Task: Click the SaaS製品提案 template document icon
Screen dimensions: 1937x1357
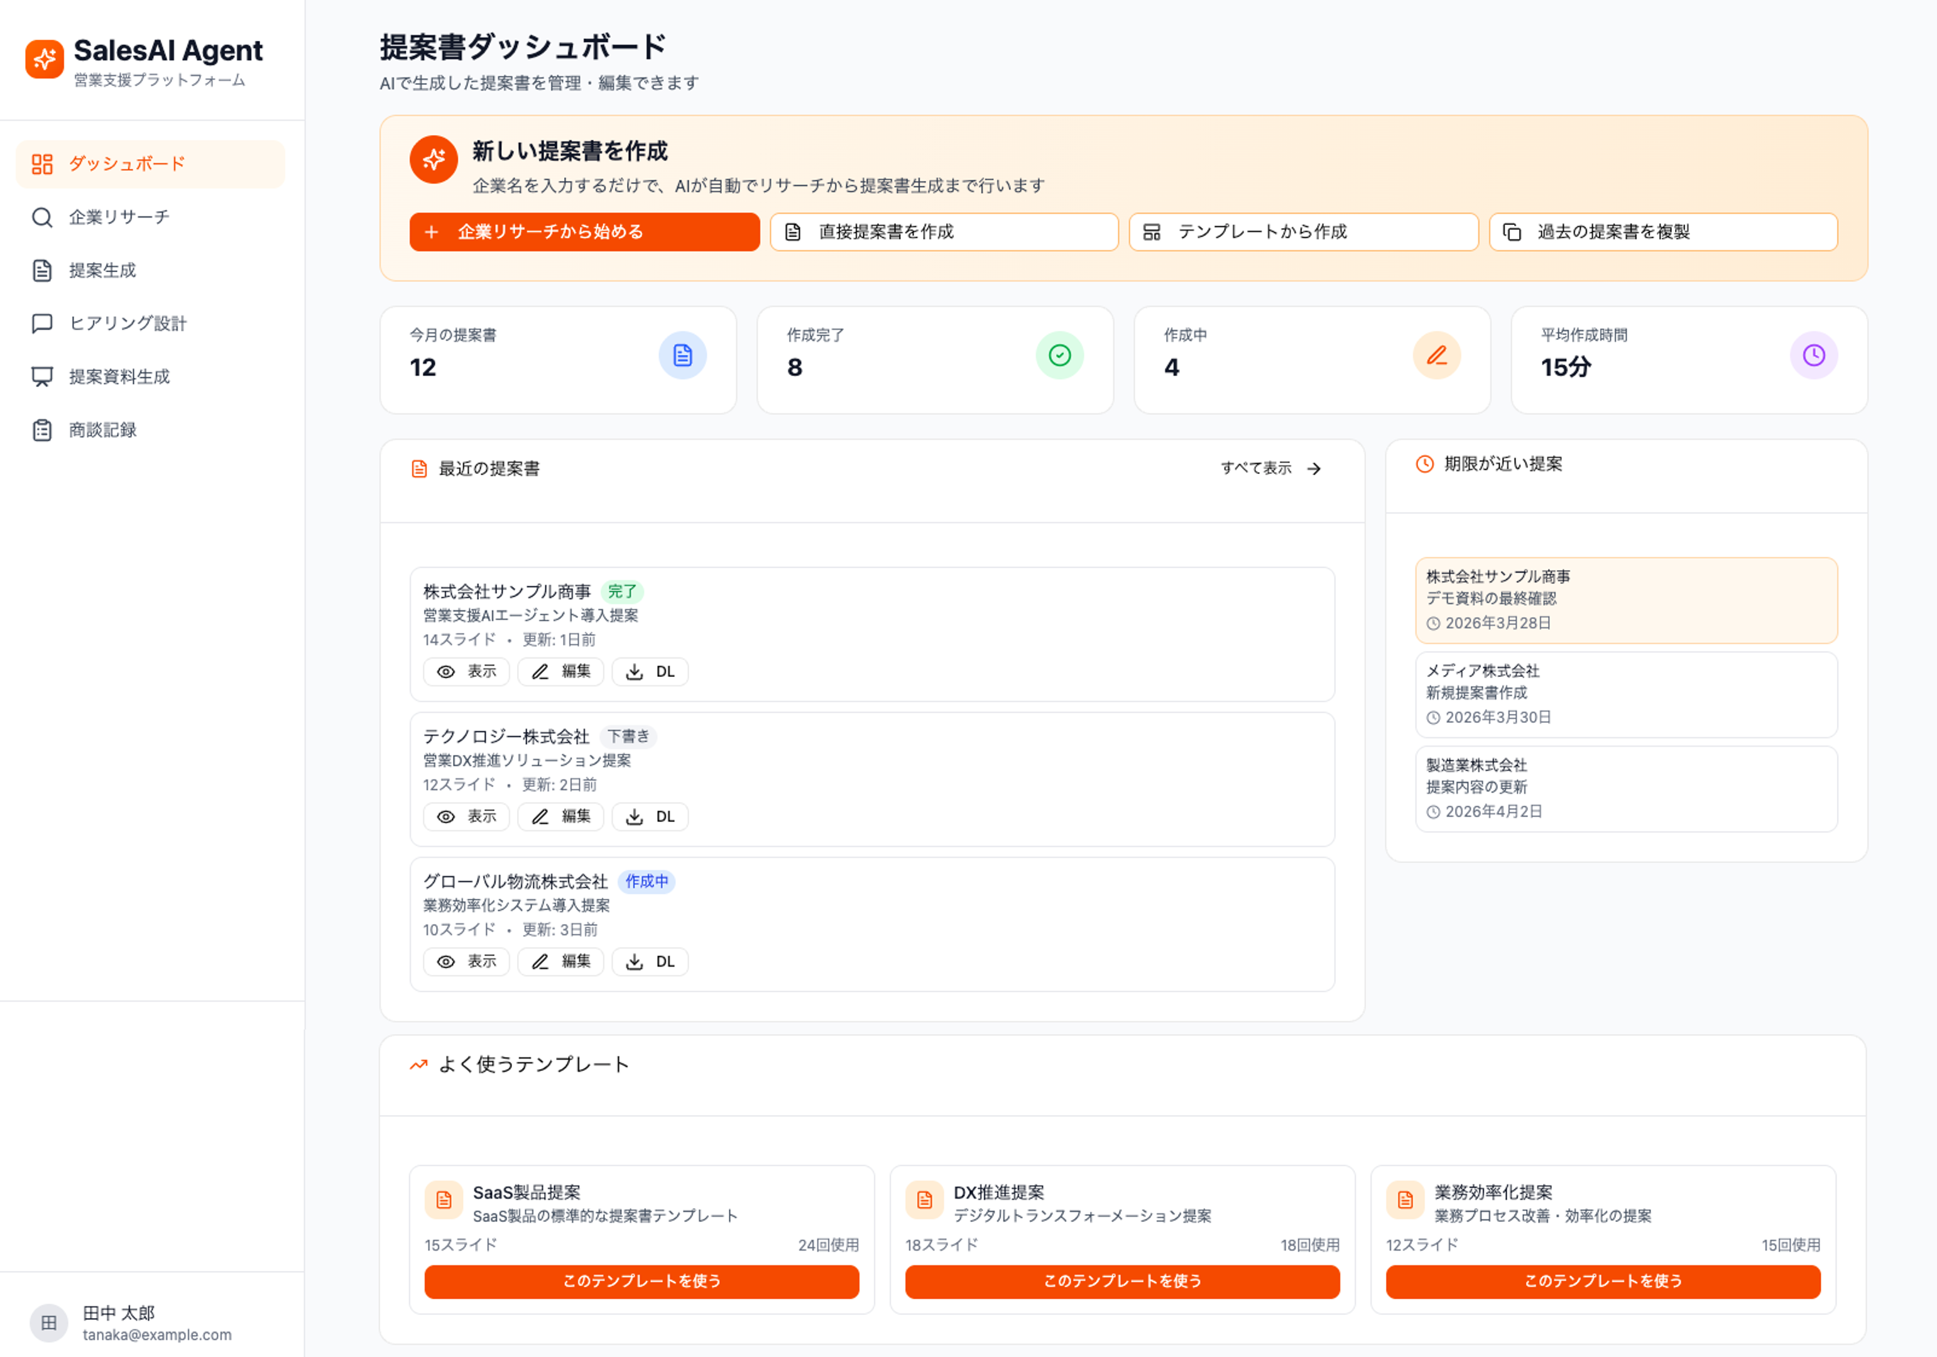Action: pyautogui.click(x=443, y=1199)
